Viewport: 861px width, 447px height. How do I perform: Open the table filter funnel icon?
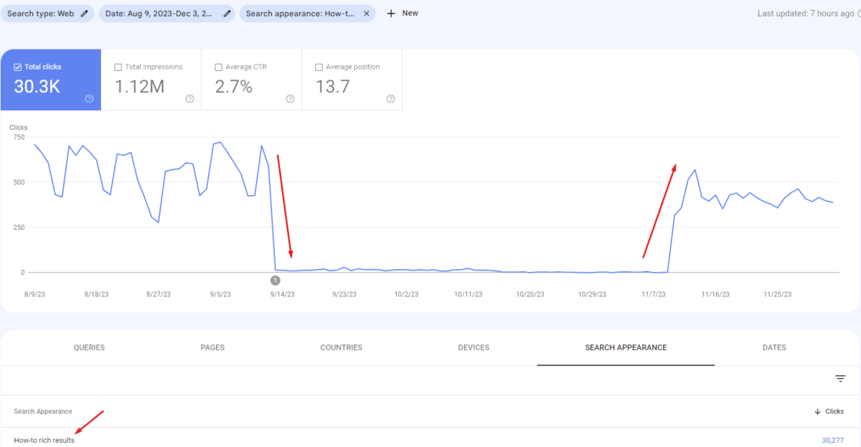(x=839, y=378)
